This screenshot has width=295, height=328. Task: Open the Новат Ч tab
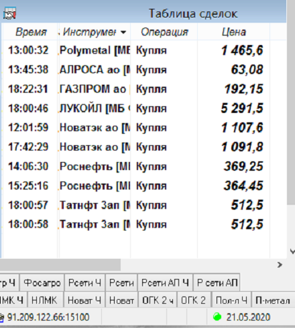pyautogui.click(x=84, y=300)
